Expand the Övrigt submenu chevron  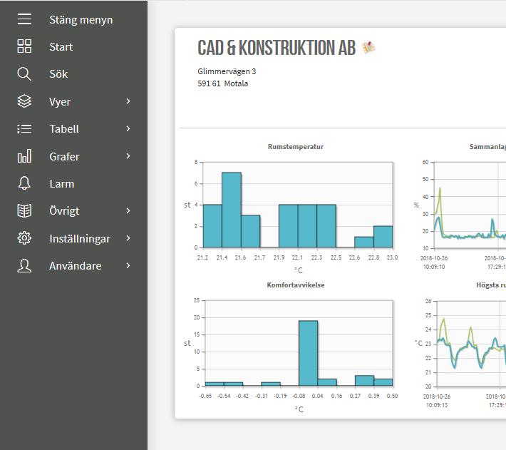pyautogui.click(x=128, y=211)
